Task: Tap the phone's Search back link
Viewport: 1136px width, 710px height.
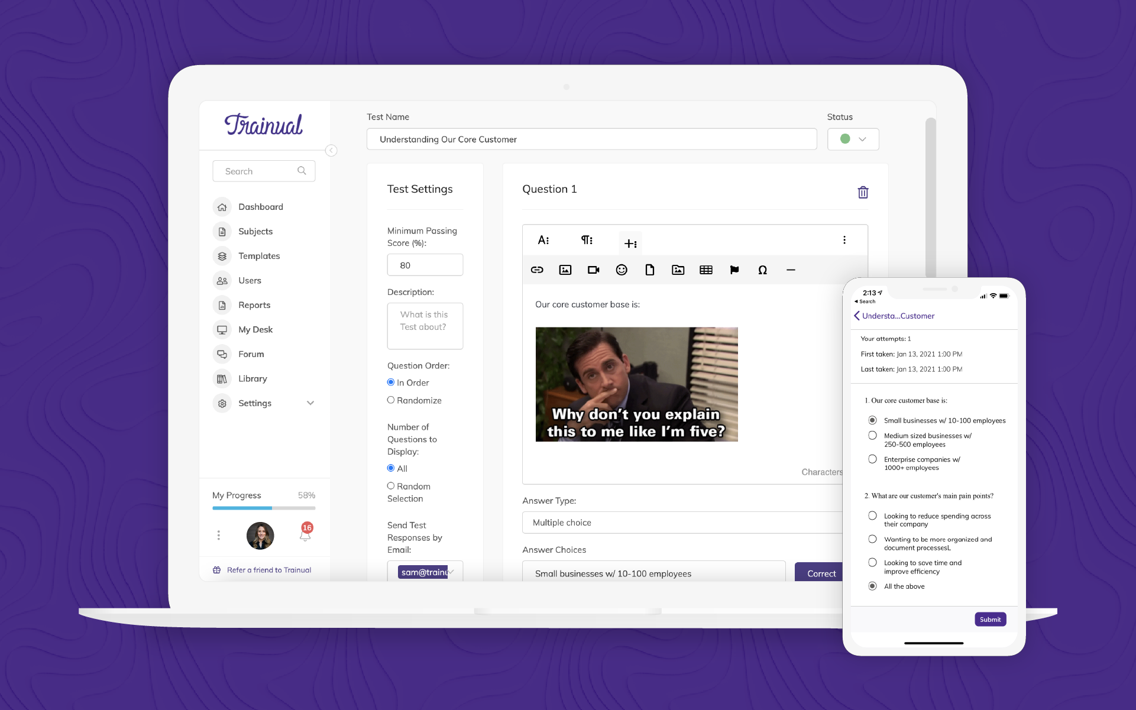Action: pos(865,301)
